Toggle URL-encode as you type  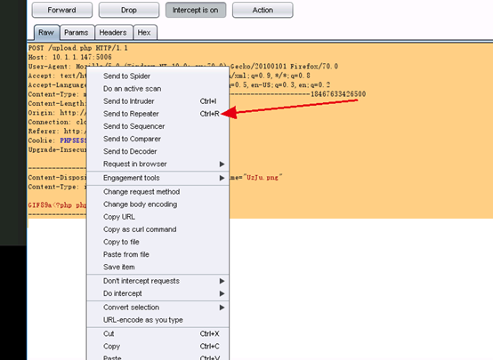click(158, 320)
